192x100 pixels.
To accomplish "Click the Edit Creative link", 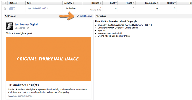I will [x=86, y=16].
